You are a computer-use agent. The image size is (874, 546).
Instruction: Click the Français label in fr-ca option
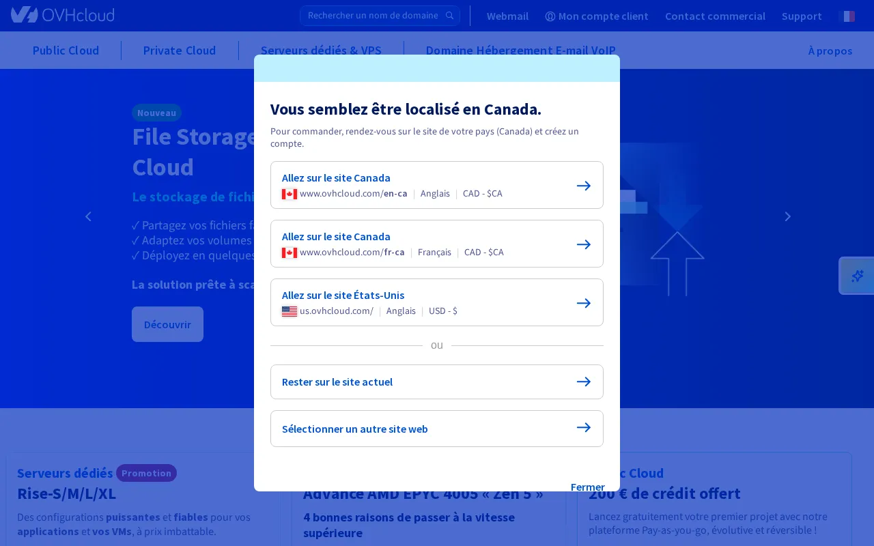coord(434,253)
